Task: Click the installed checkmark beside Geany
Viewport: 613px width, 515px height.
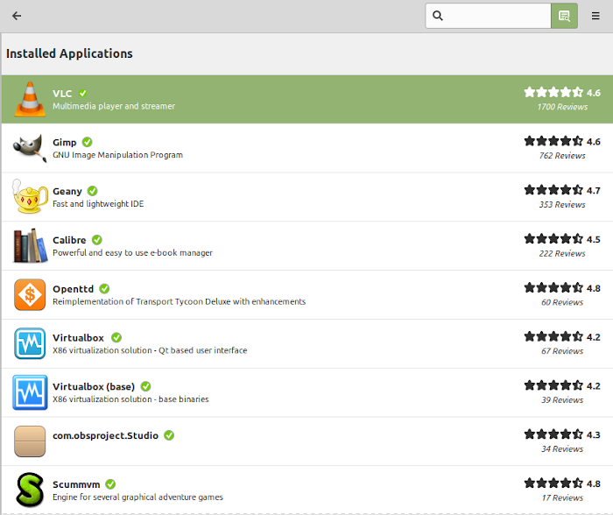Action: pos(92,191)
